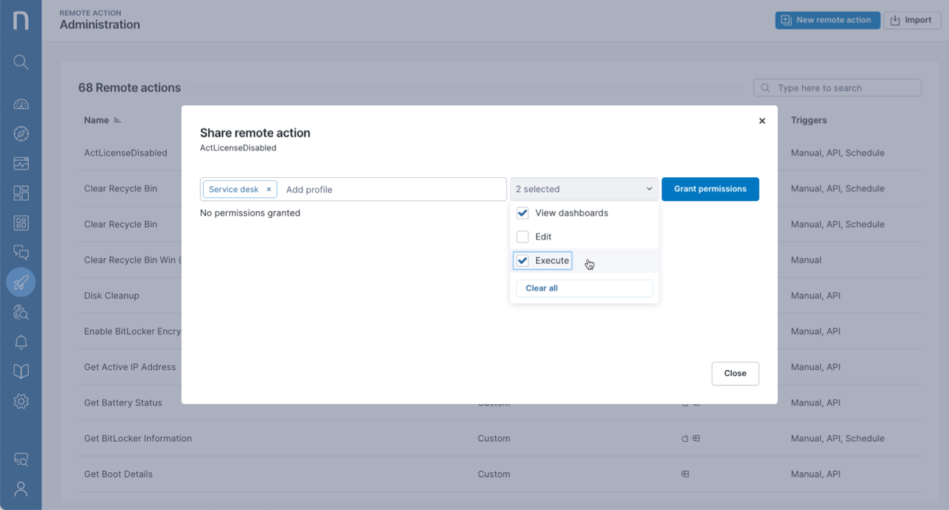Open the investigations magnifier icon in sidebar
Image resolution: width=949 pixels, height=510 pixels.
pos(21,312)
